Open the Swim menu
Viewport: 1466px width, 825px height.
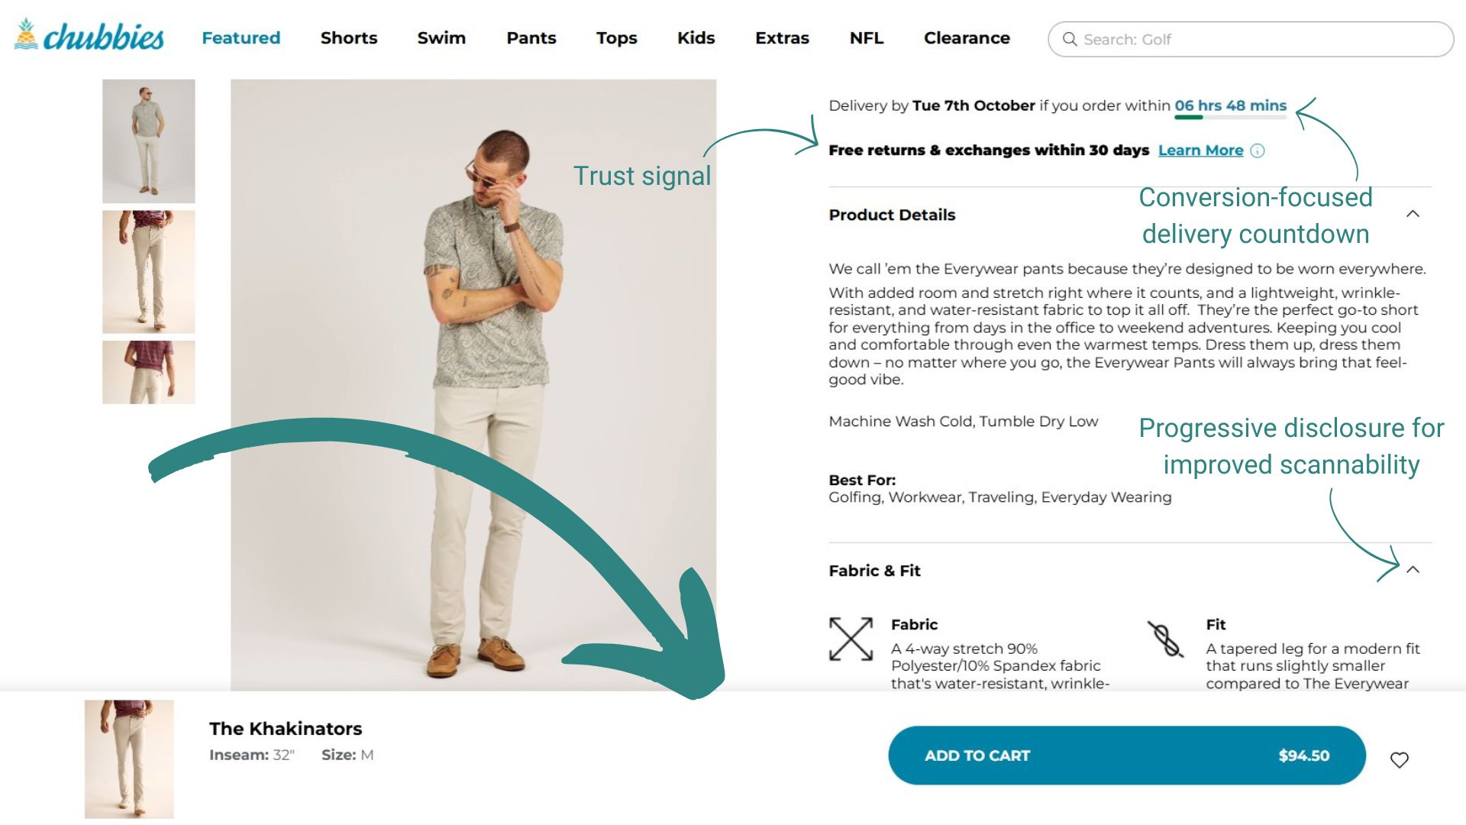click(x=441, y=38)
